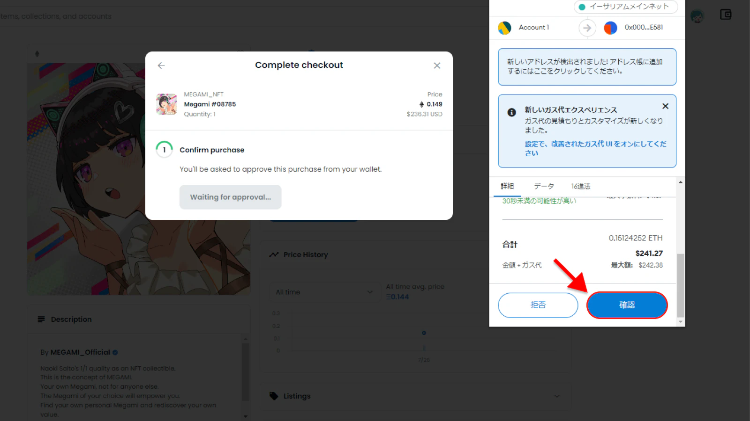750x421 pixels.
Task: Click the Listings tag icon
Action: click(274, 396)
